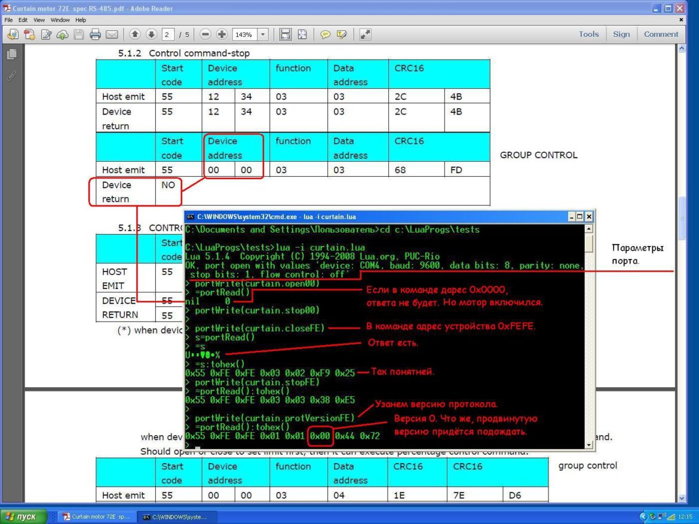
Task: Click the cmd window title bar icon
Action: 191,217
